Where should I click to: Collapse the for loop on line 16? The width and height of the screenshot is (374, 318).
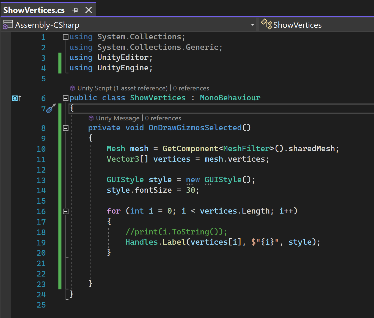click(65, 211)
